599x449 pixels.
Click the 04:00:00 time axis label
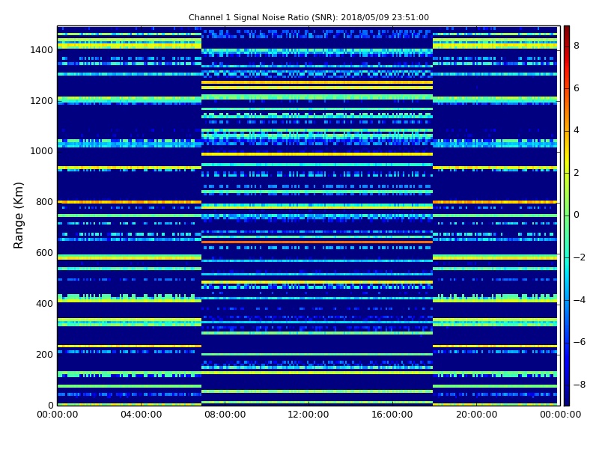click(142, 415)
